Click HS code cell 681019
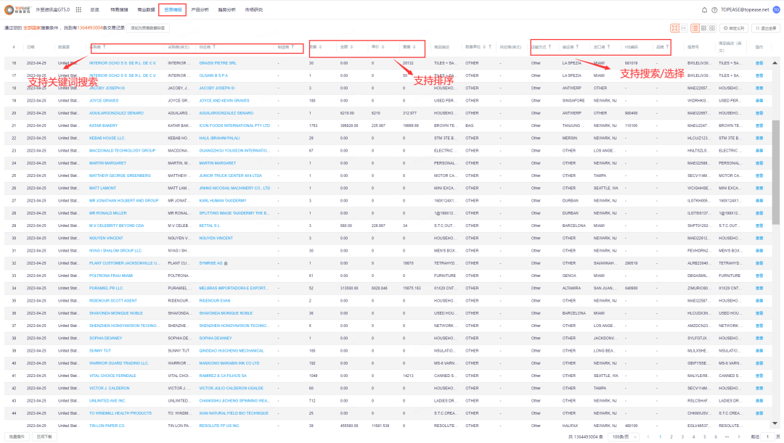 631,63
